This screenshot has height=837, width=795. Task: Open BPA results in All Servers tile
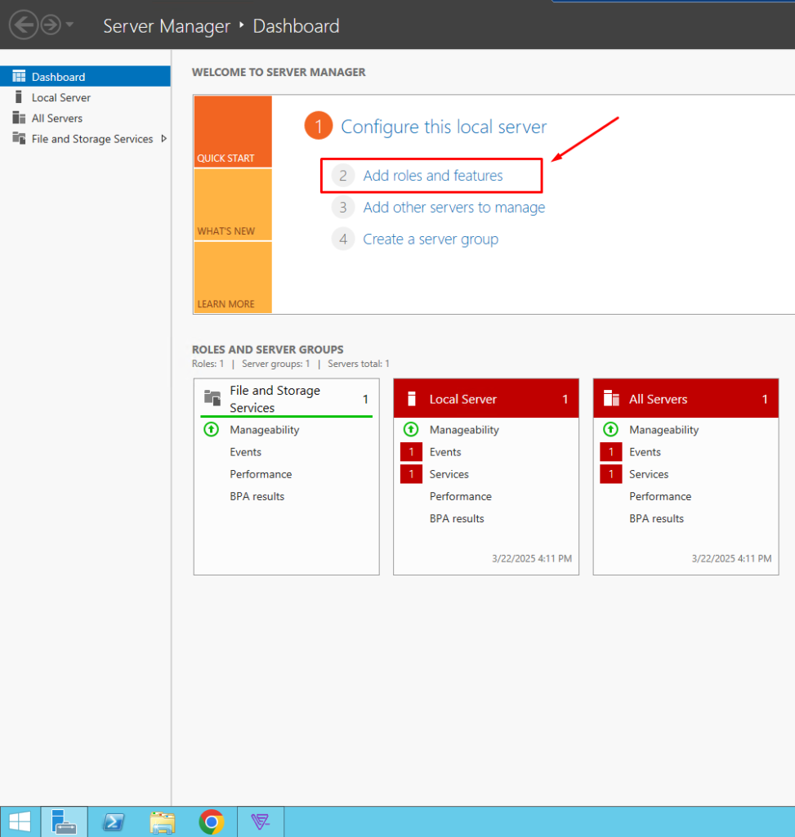click(x=656, y=518)
